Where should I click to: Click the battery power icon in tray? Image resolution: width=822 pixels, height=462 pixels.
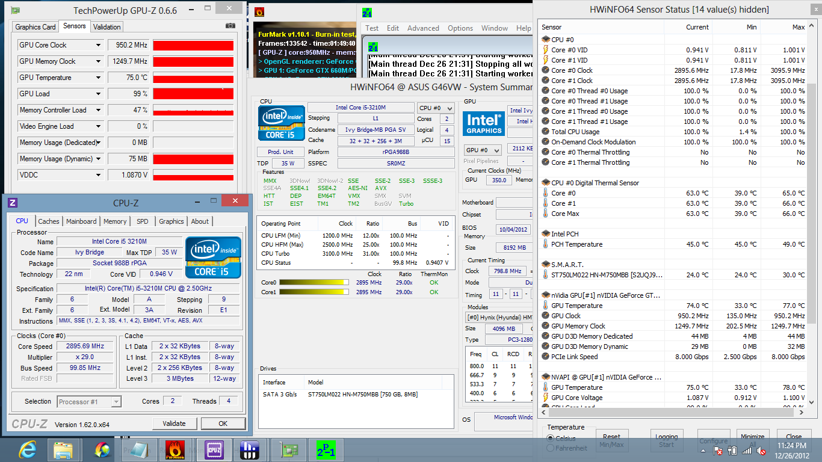point(733,450)
